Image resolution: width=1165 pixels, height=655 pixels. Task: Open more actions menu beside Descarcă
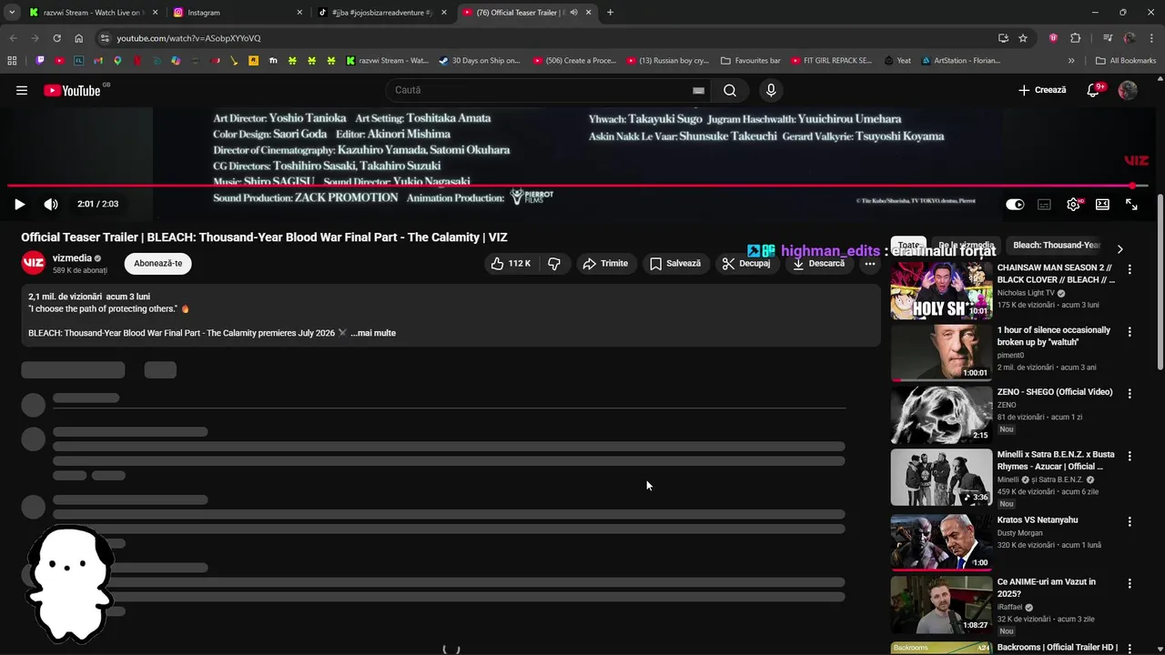tap(870, 264)
